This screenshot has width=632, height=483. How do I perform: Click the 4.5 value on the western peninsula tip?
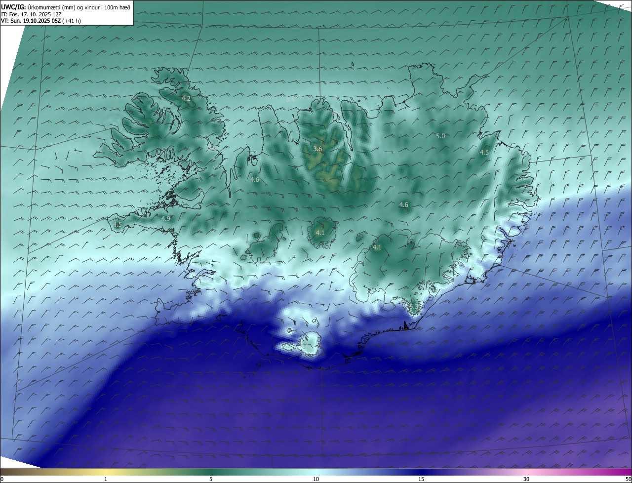click(x=118, y=225)
